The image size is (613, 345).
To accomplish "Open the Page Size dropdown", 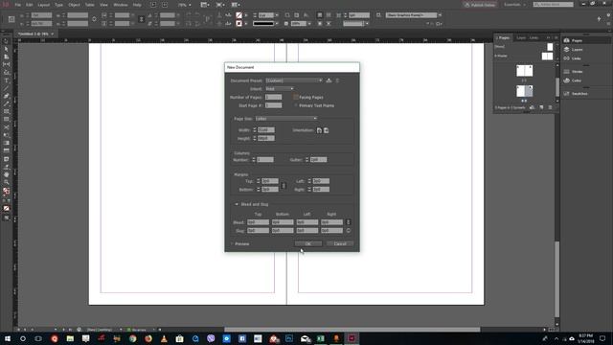I will (x=285, y=119).
